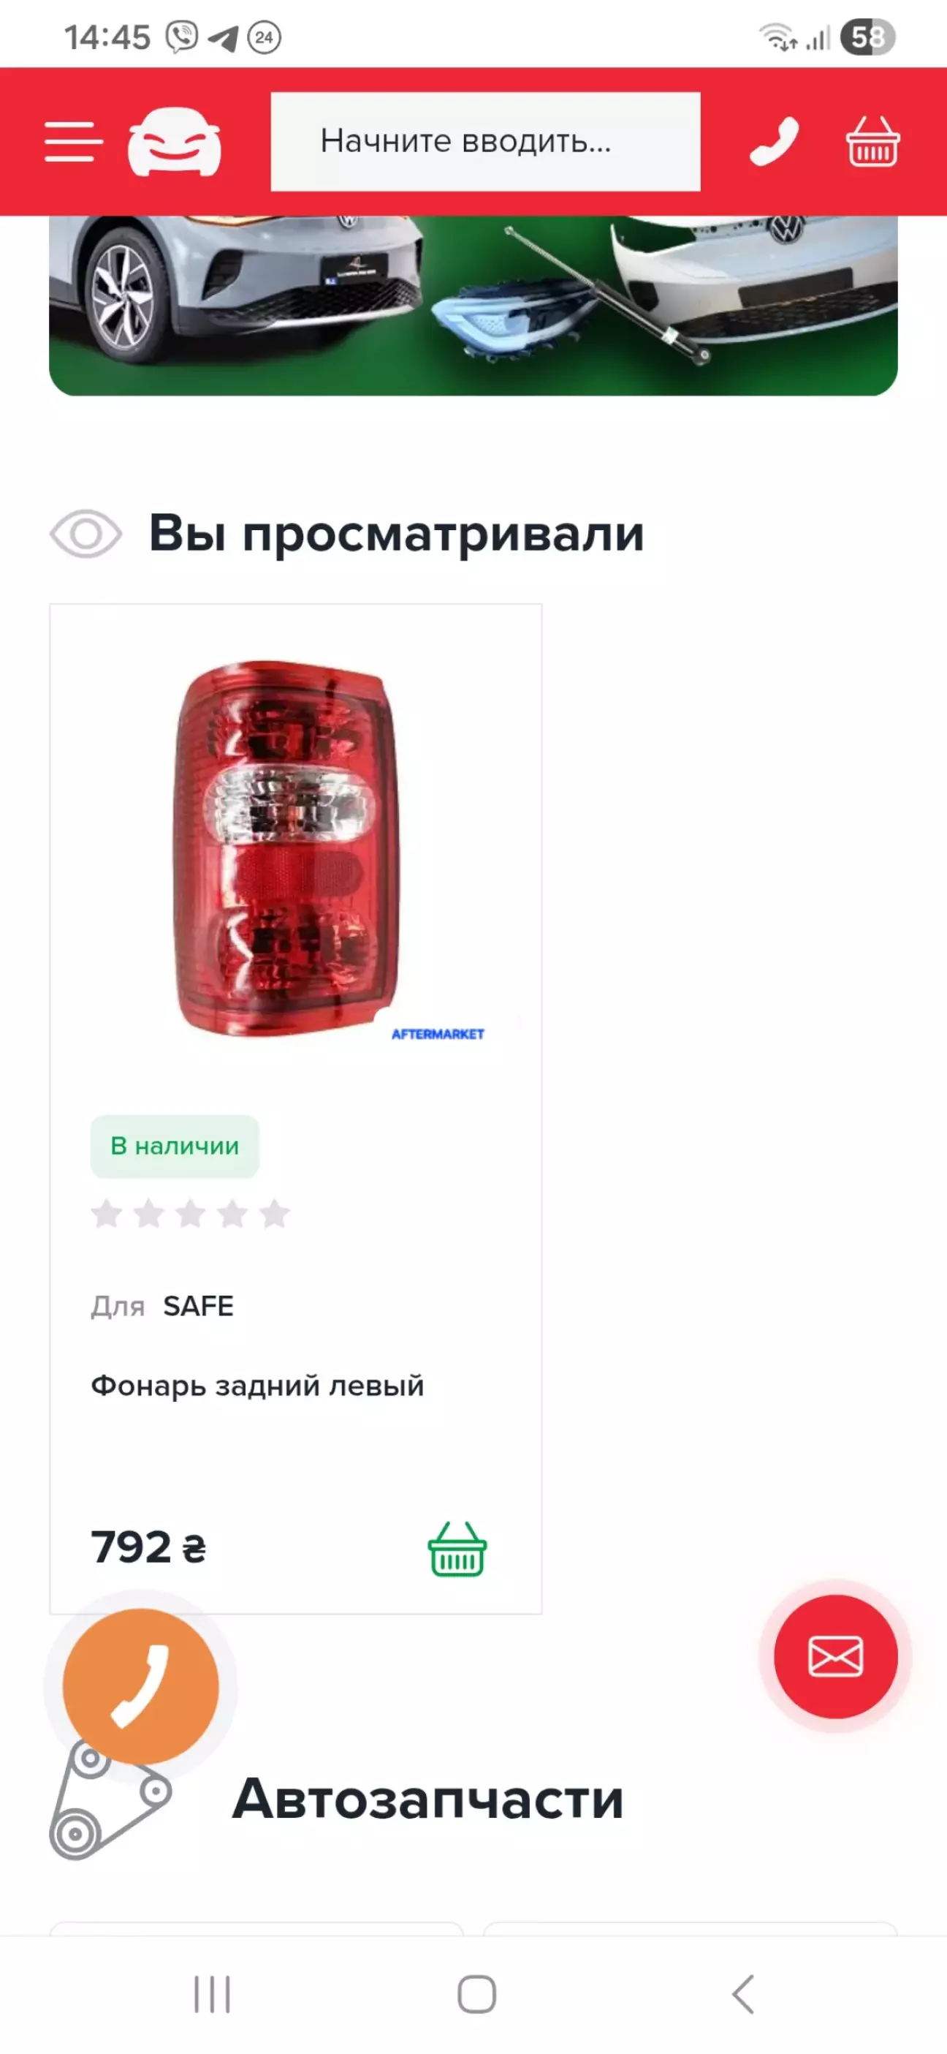Tap the smiling car logo icon
Viewport: 947px width, 2054px height.
pyautogui.click(x=175, y=141)
